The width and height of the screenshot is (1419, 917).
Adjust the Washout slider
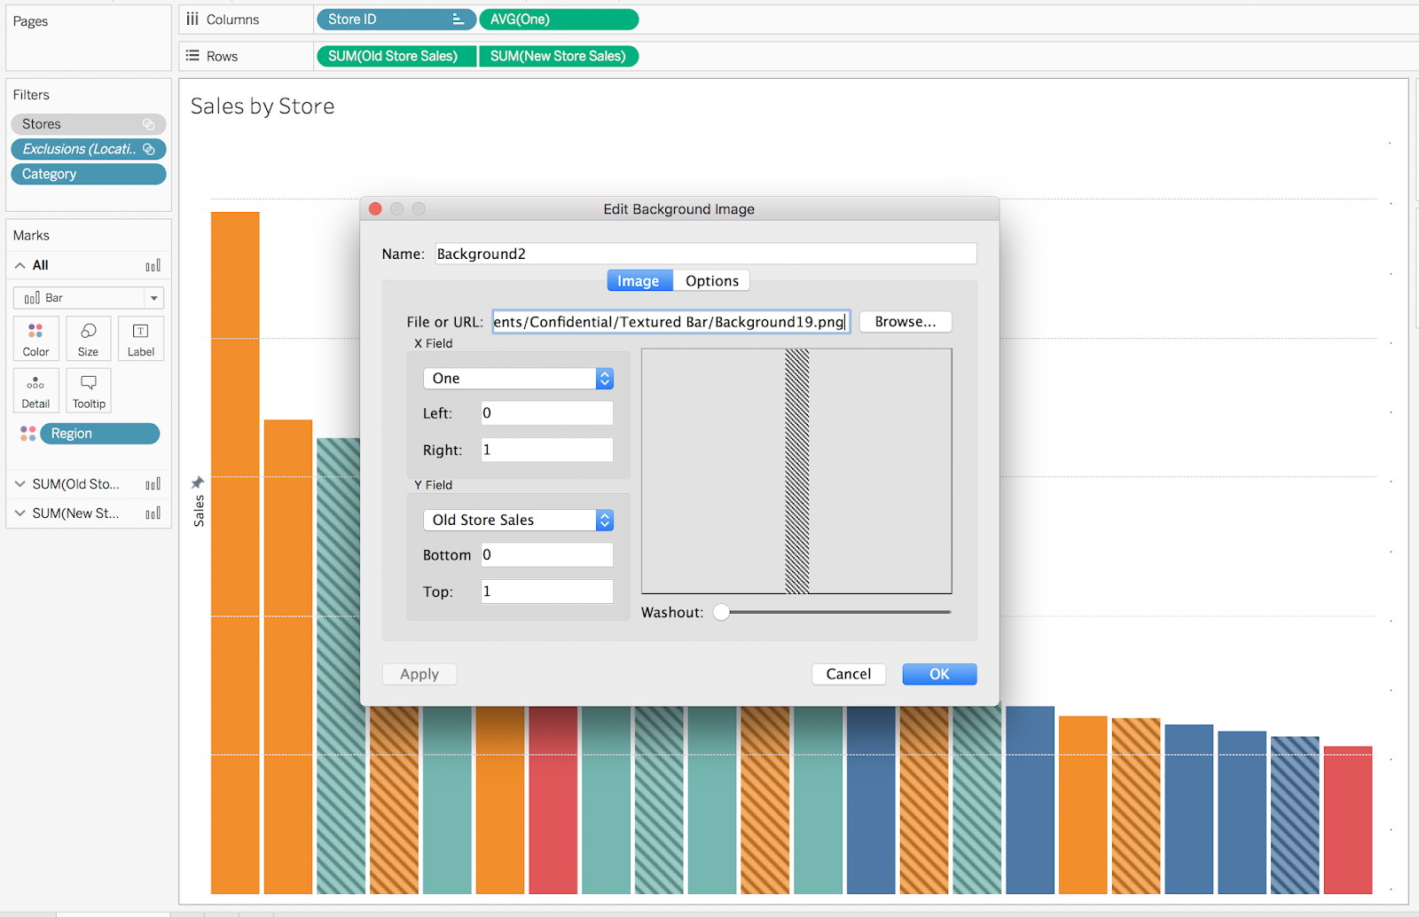coord(721,612)
